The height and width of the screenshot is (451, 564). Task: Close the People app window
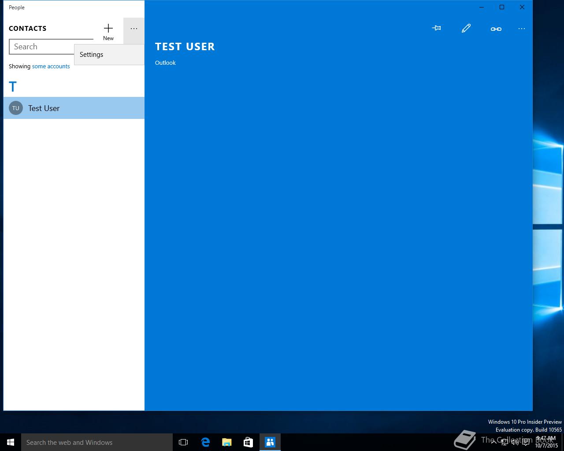click(x=522, y=7)
